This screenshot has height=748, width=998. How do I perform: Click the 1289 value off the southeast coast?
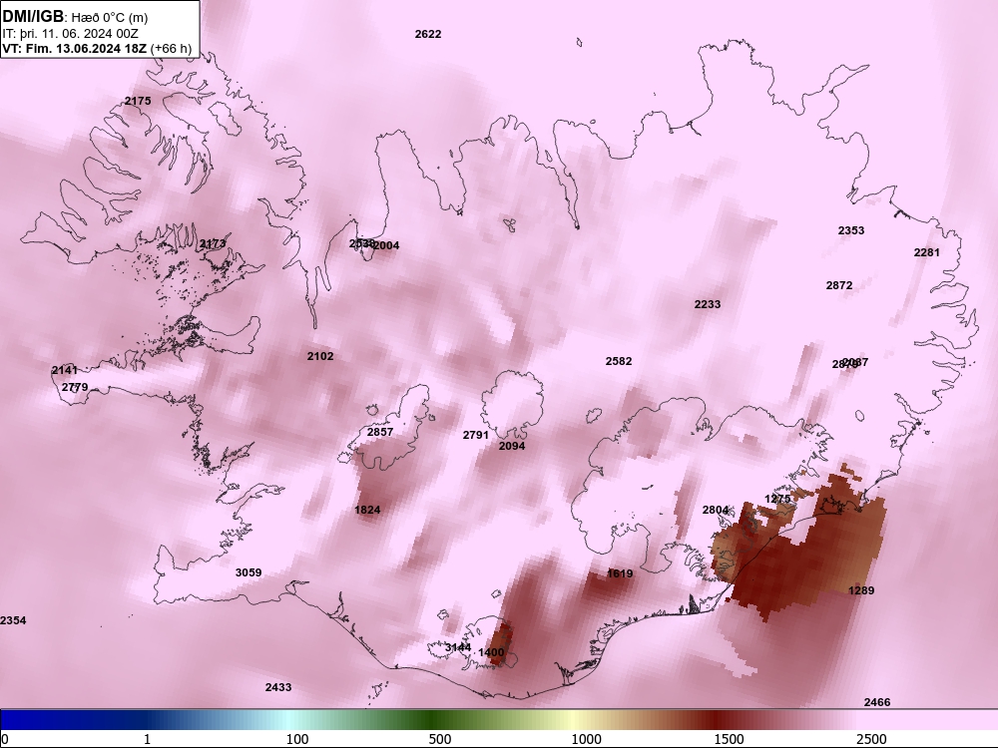pyautogui.click(x=861, y=590)
